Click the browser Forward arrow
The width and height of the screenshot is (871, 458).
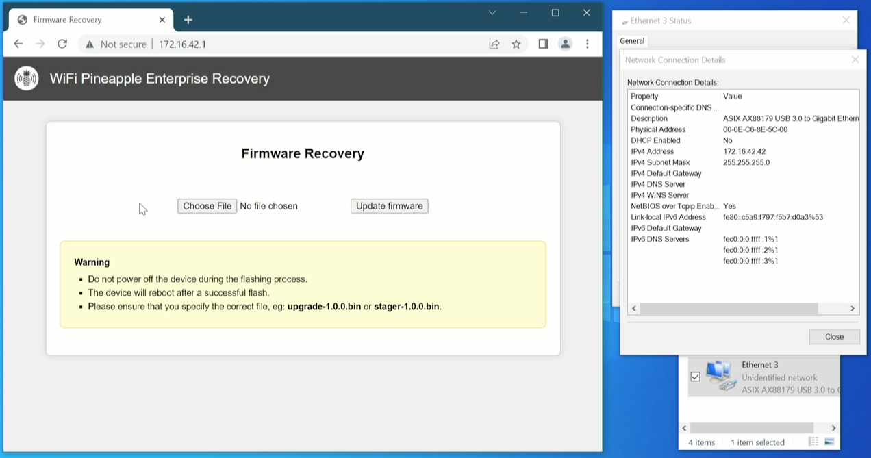[40, 44]
